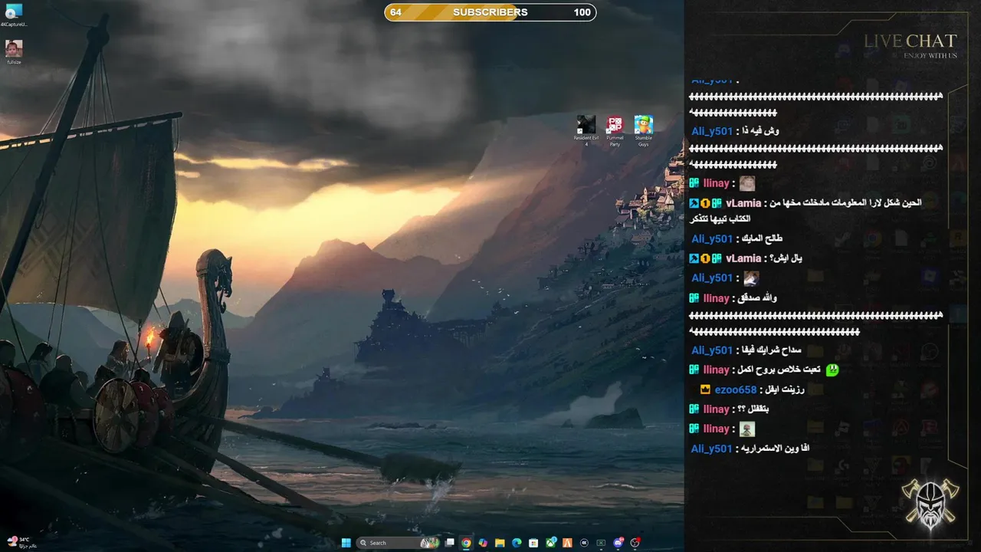Click the llinay message "تعبت خلاص بروح اكمل"

tap(779, 370)
